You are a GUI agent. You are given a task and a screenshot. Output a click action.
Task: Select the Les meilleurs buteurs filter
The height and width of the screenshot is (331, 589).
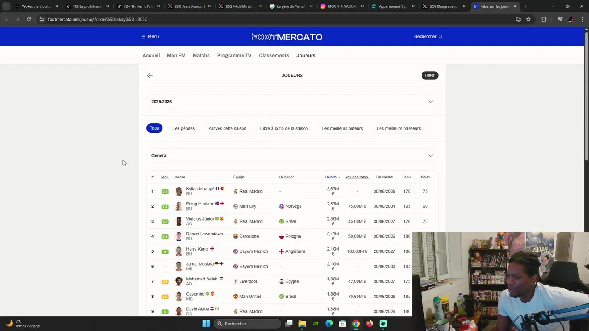[x=342, y=128]
